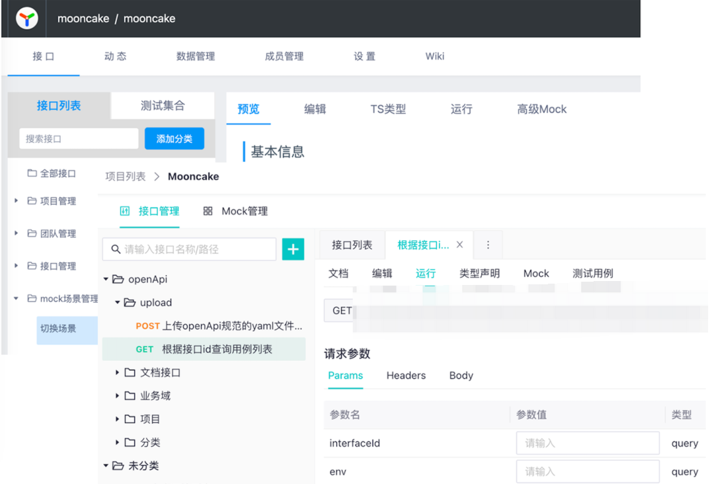
Task: Click the search magnifier icon
Action: [x=116, y=249]
